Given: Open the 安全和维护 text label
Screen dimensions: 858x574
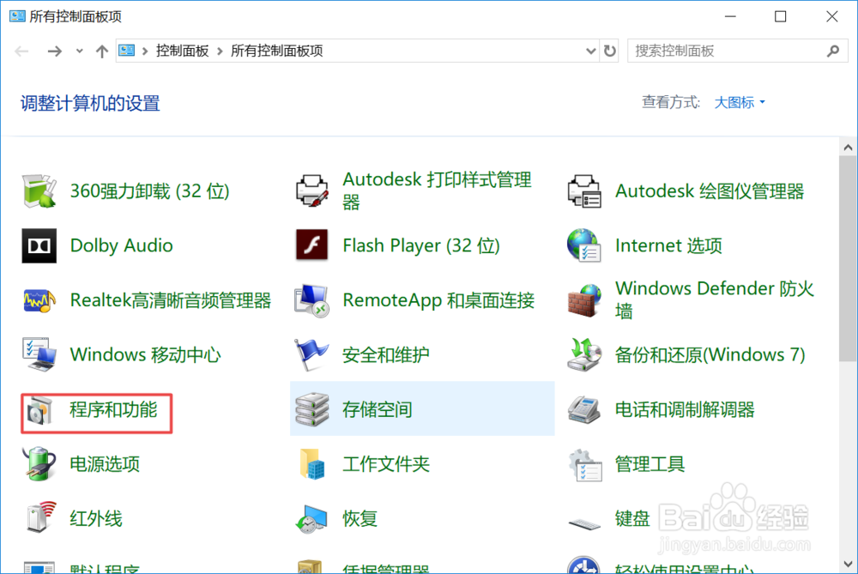Looking at the screenshot, I should coord(386,355).
